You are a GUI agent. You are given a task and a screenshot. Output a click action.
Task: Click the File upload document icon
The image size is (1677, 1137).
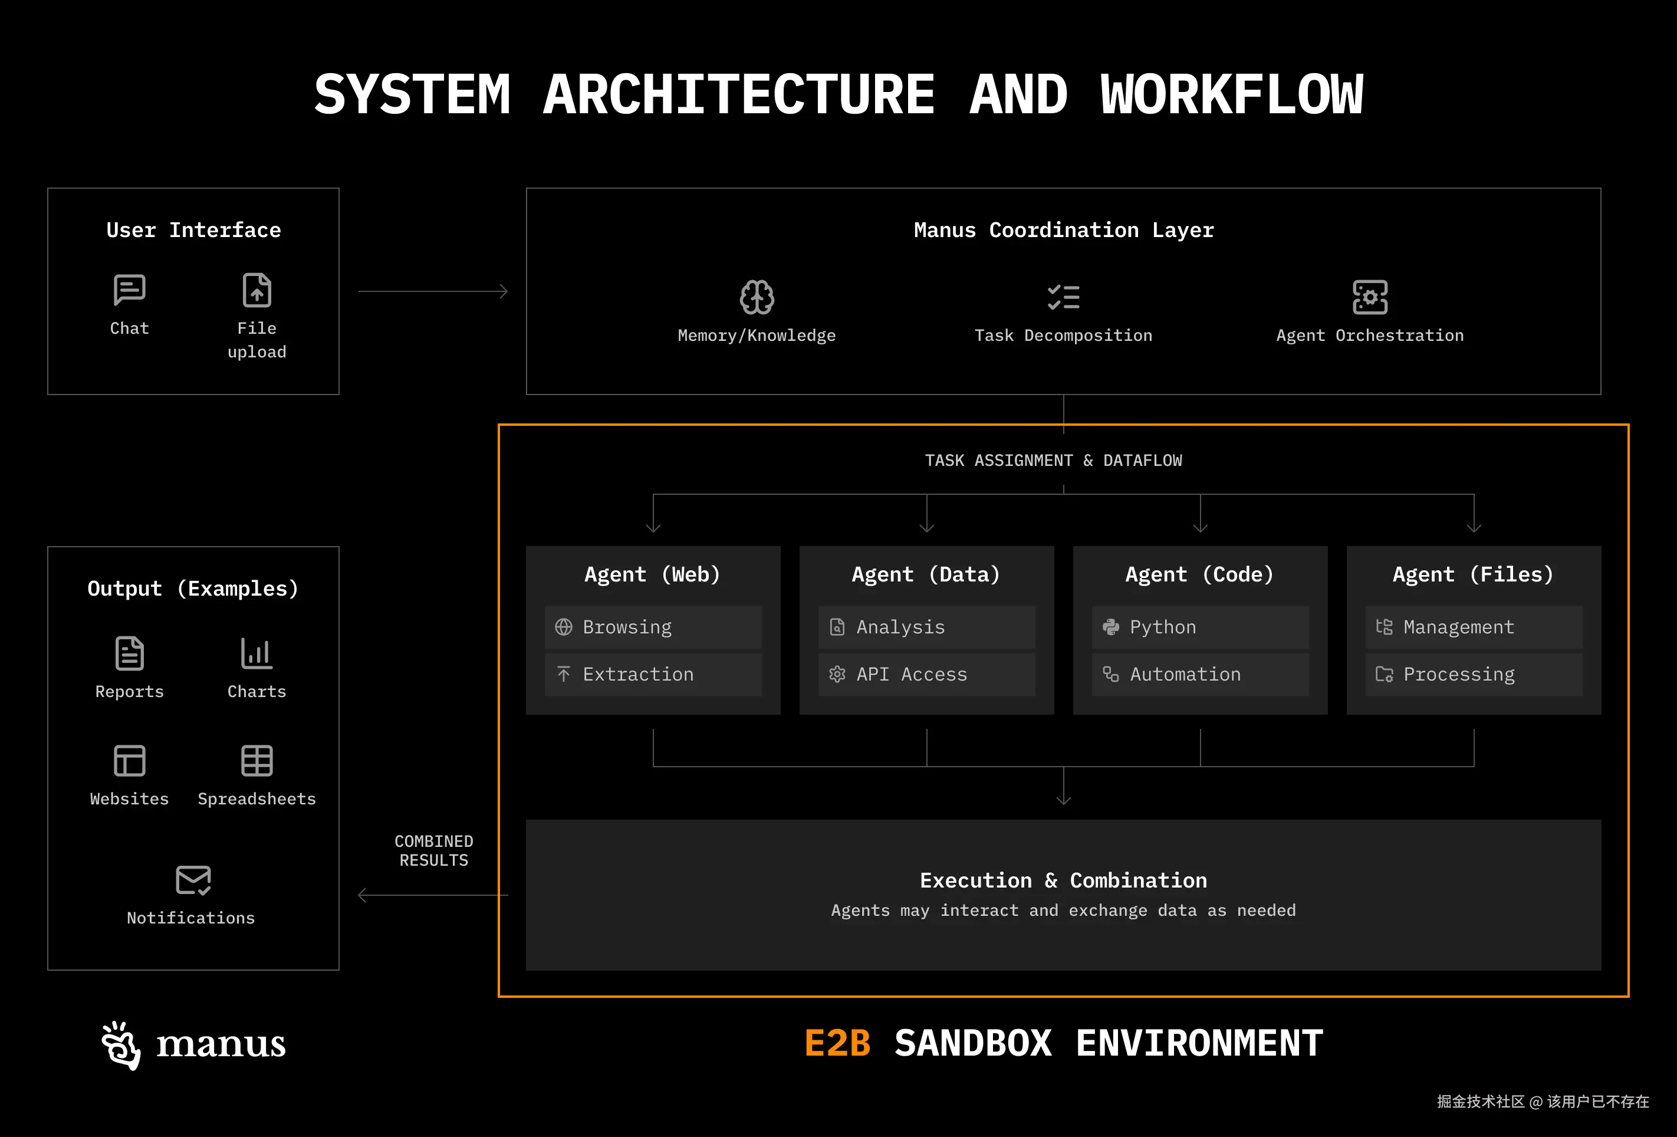coord(257,290)
